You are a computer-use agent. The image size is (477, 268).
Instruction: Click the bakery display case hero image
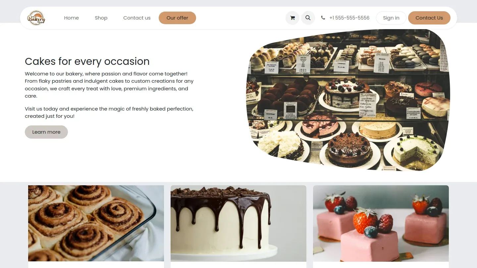click(348, 100)
